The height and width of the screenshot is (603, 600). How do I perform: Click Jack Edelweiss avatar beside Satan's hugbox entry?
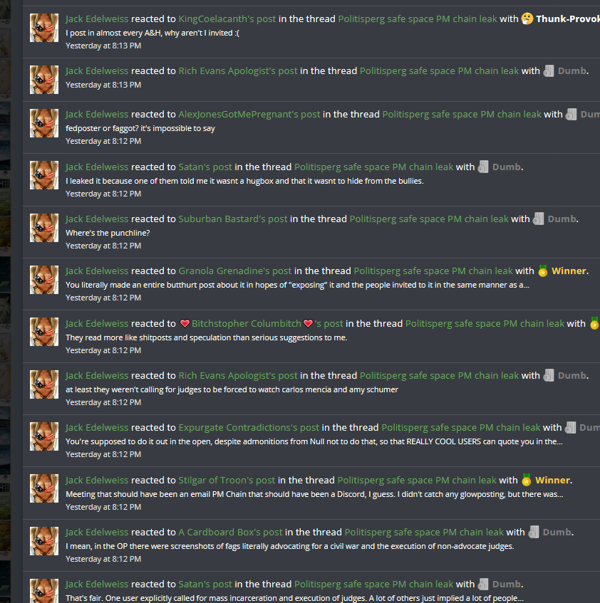[44, 175]
